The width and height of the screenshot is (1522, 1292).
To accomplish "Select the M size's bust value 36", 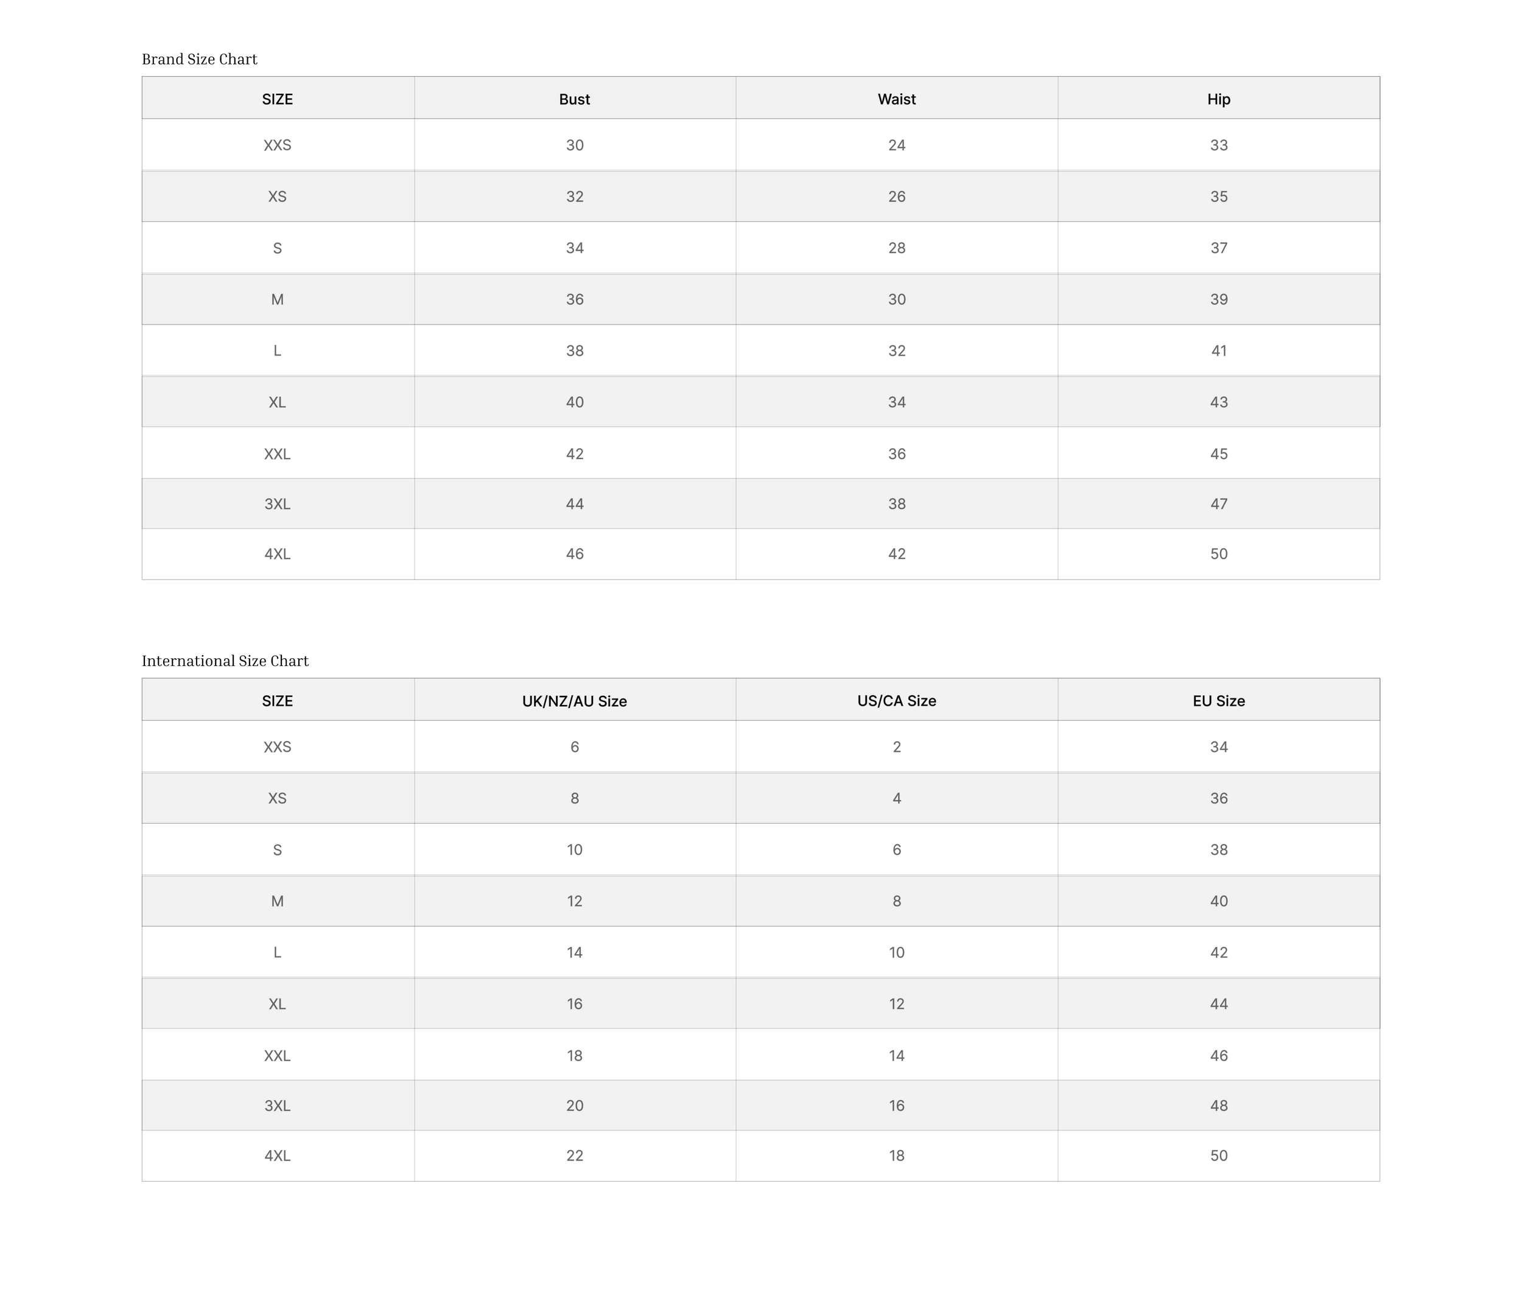I will [x=574, y=299].
